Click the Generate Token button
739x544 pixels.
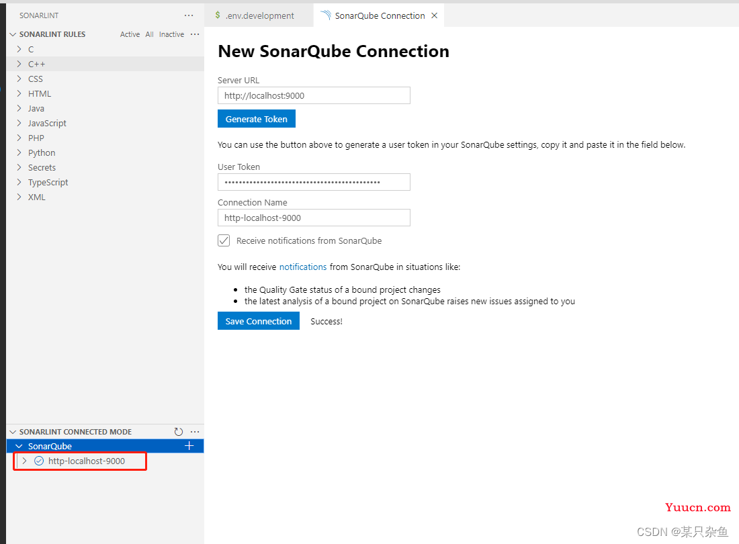(257, 119)
